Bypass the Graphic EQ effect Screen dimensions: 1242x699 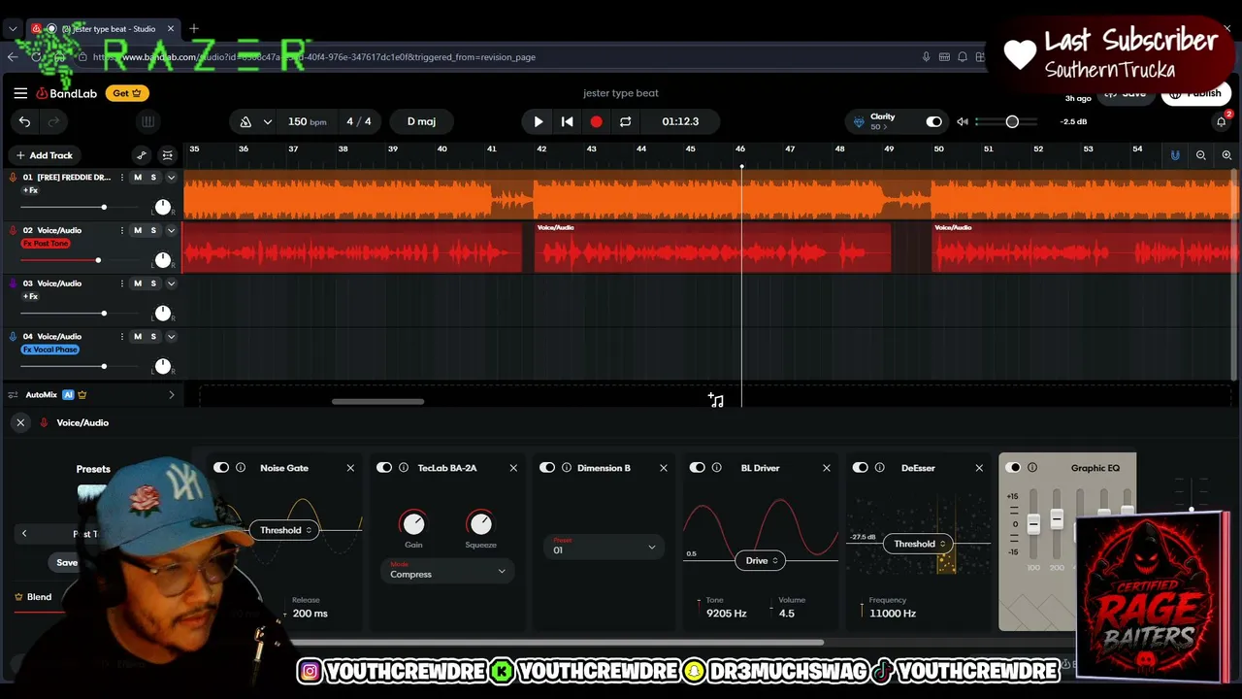tap(1013, 468)
